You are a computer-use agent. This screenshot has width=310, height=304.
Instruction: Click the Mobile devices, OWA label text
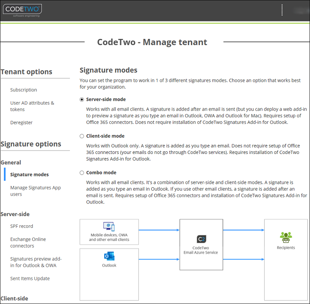(109, 237)
